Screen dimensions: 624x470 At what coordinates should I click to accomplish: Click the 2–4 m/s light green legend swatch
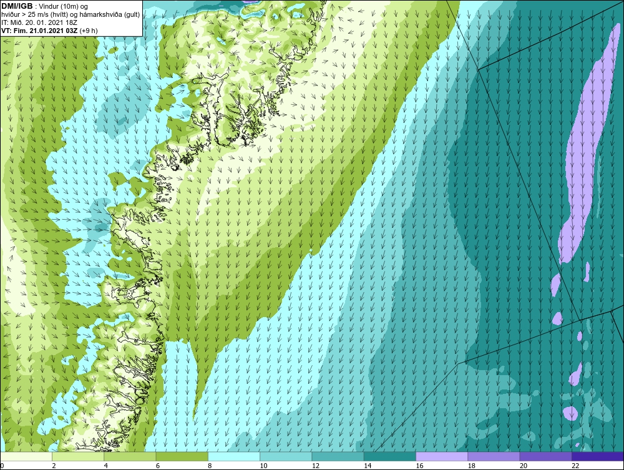pos(78,456)
